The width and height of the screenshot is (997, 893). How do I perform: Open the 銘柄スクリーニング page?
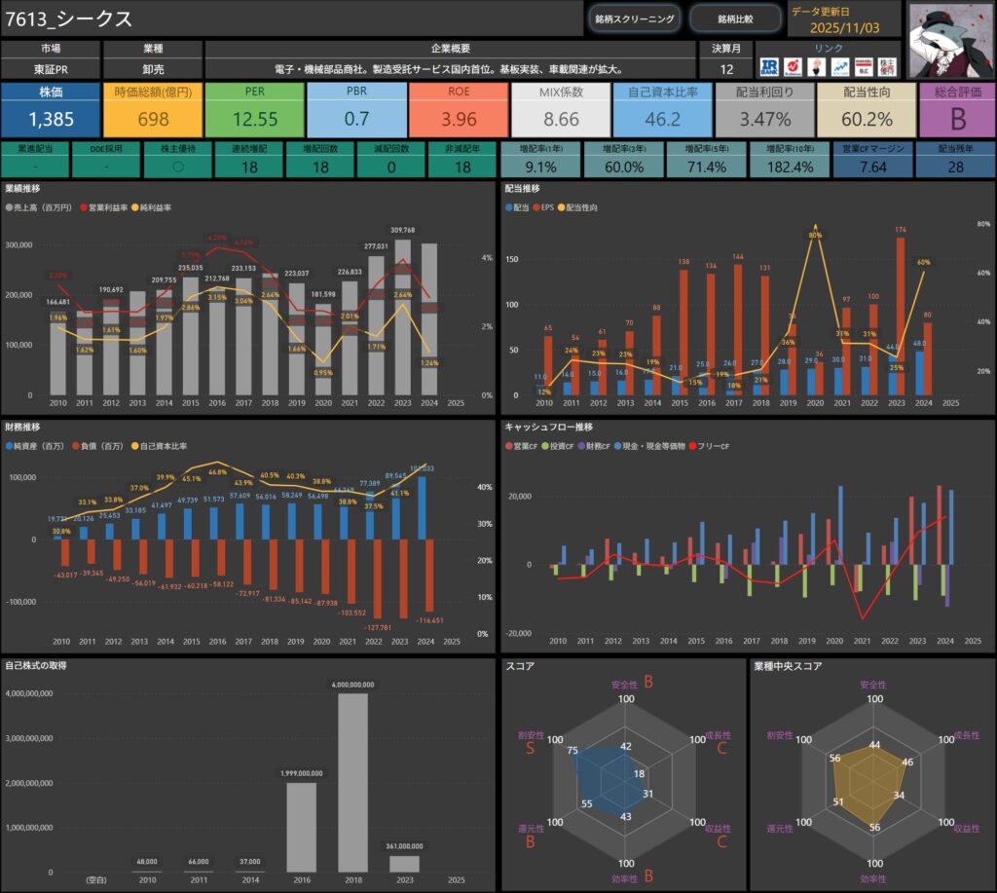[634, 19]
